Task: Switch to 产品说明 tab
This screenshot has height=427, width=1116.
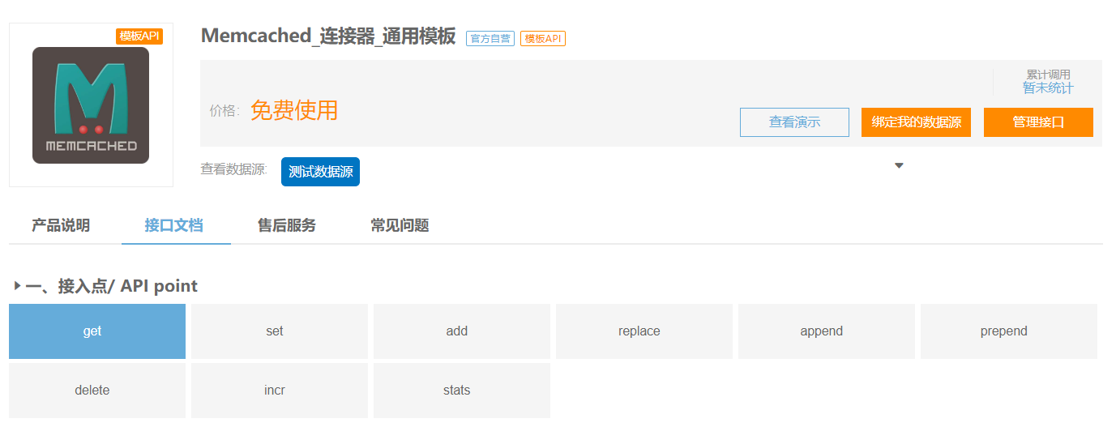Action: pyautogui.click(x=61, y=225)
